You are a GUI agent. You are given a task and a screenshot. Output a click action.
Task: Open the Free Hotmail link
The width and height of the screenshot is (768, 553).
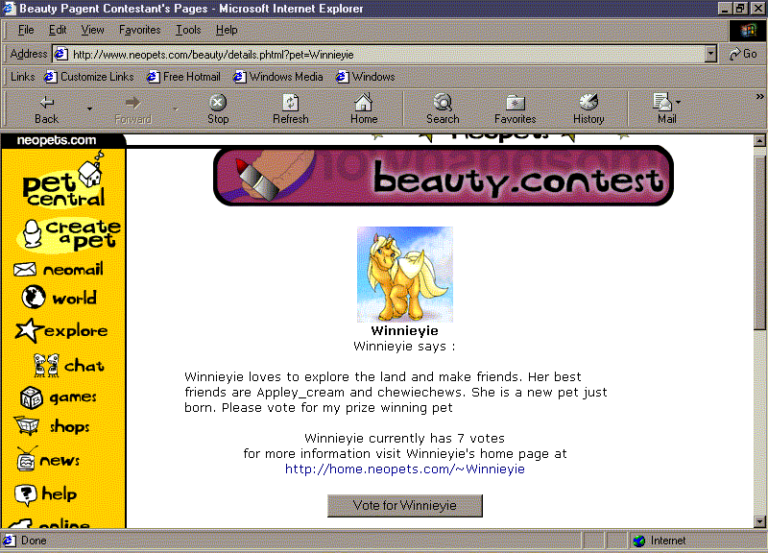coord(183,77)
